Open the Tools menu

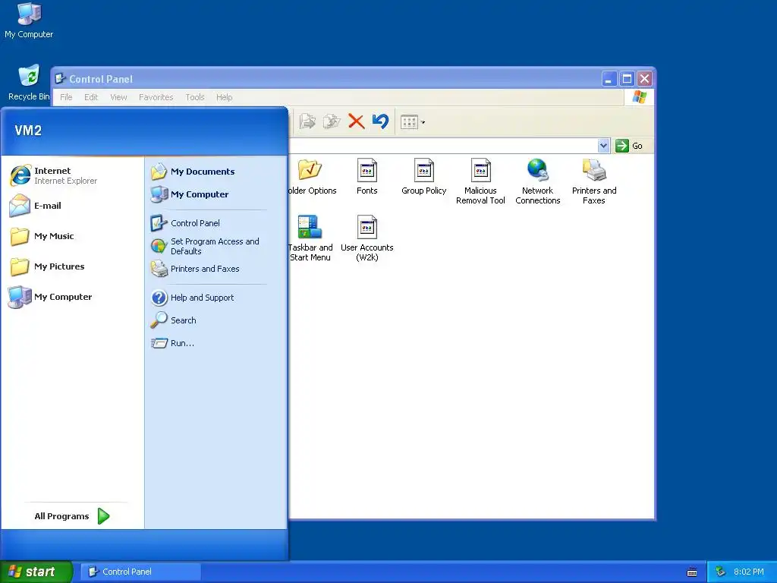pyautogui.click(x=195, y=97)
